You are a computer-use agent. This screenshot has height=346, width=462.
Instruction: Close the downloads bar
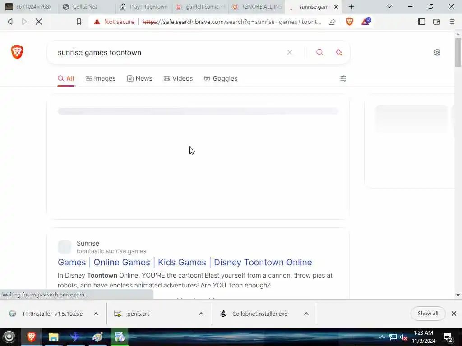click(x=454, y=314)
